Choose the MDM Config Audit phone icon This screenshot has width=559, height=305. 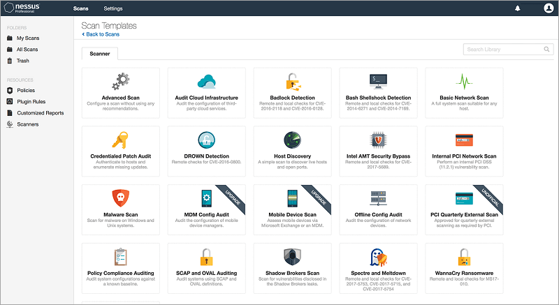[x=206, y=198]
